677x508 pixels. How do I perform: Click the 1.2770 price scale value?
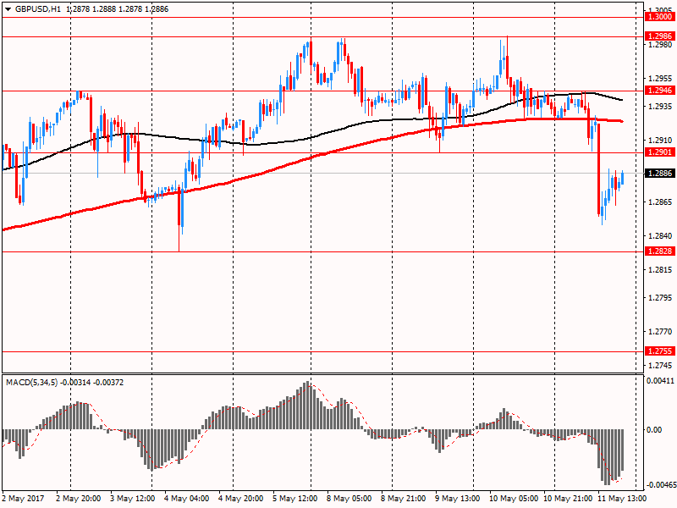(661, 332)
